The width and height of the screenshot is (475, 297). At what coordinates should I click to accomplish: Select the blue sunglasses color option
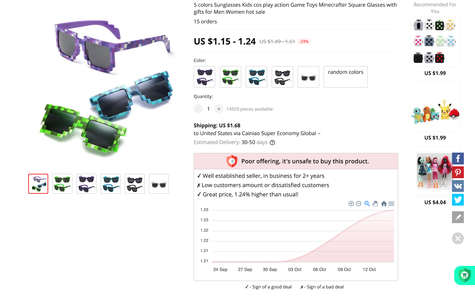point(256,77)
